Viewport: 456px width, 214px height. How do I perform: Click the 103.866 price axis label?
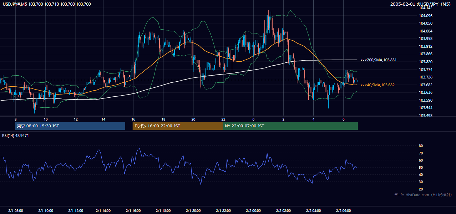pyautogui.click(x=426, y=54)
